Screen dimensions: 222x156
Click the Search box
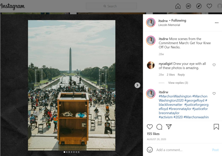(x=111, y=6)
